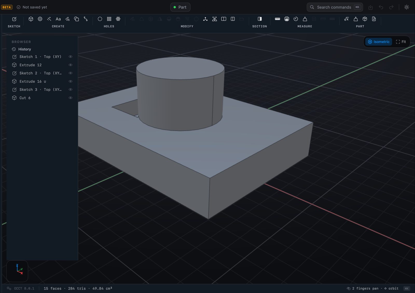The width and height of the screenshot is (415, 293).
Task: Select the concentric circles icon in Create
Action: pos(40,19)
